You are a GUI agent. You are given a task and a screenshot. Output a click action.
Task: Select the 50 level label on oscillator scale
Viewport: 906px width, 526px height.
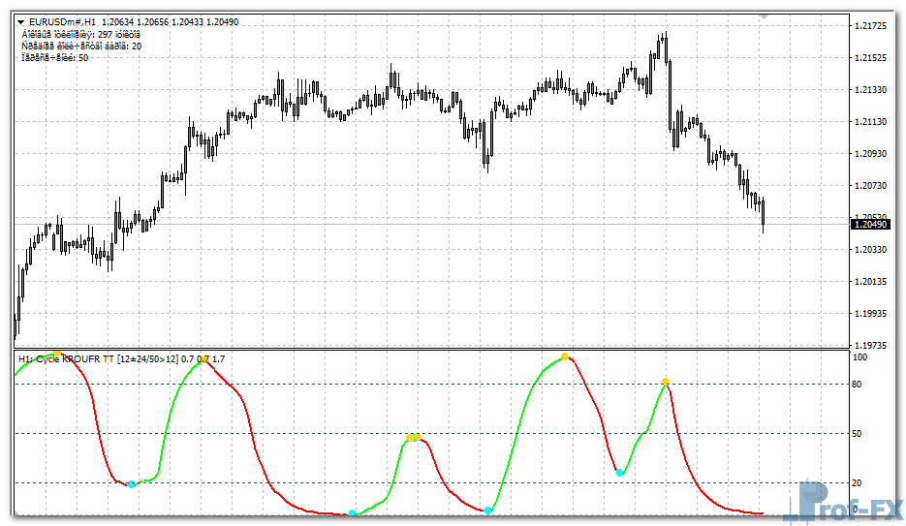tap(857, 433)
